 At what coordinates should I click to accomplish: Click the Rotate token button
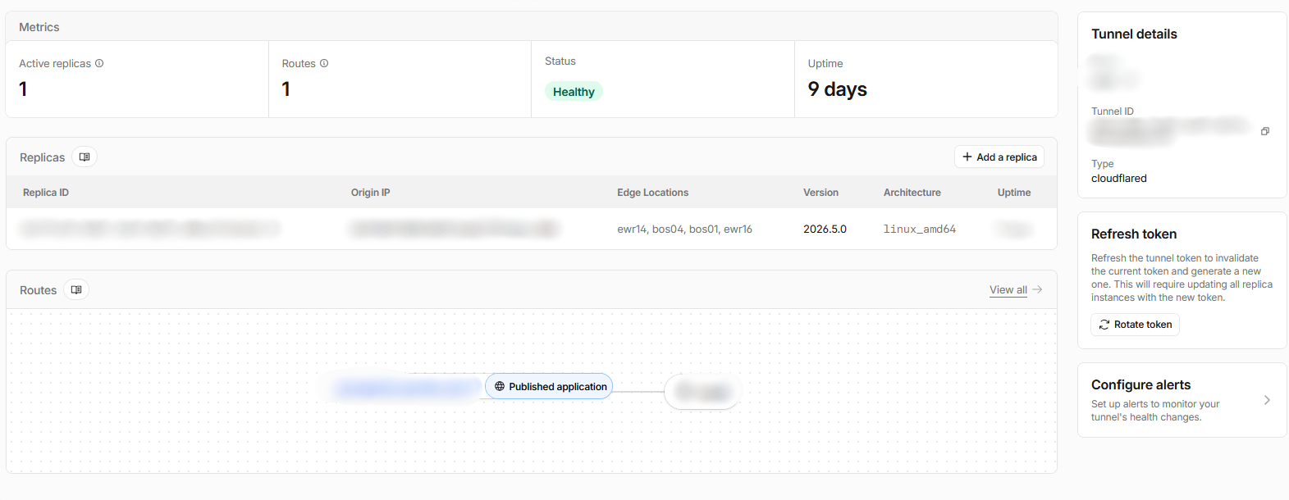point(1135,325)
